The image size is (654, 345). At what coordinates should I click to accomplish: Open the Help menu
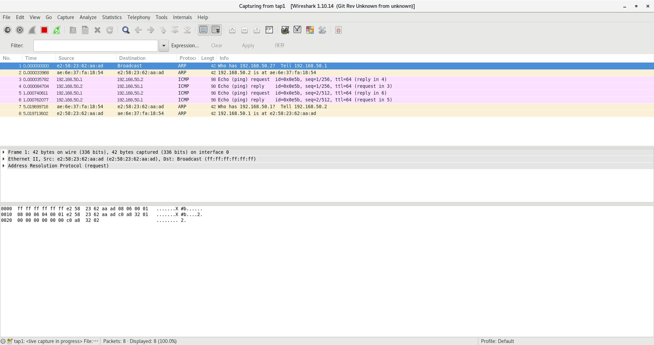[203, 17]
